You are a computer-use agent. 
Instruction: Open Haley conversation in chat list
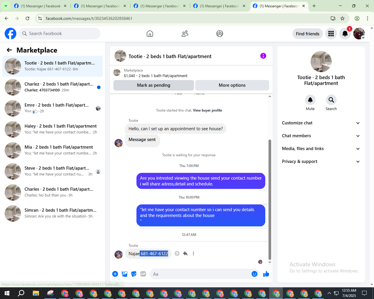pos(53,129)
